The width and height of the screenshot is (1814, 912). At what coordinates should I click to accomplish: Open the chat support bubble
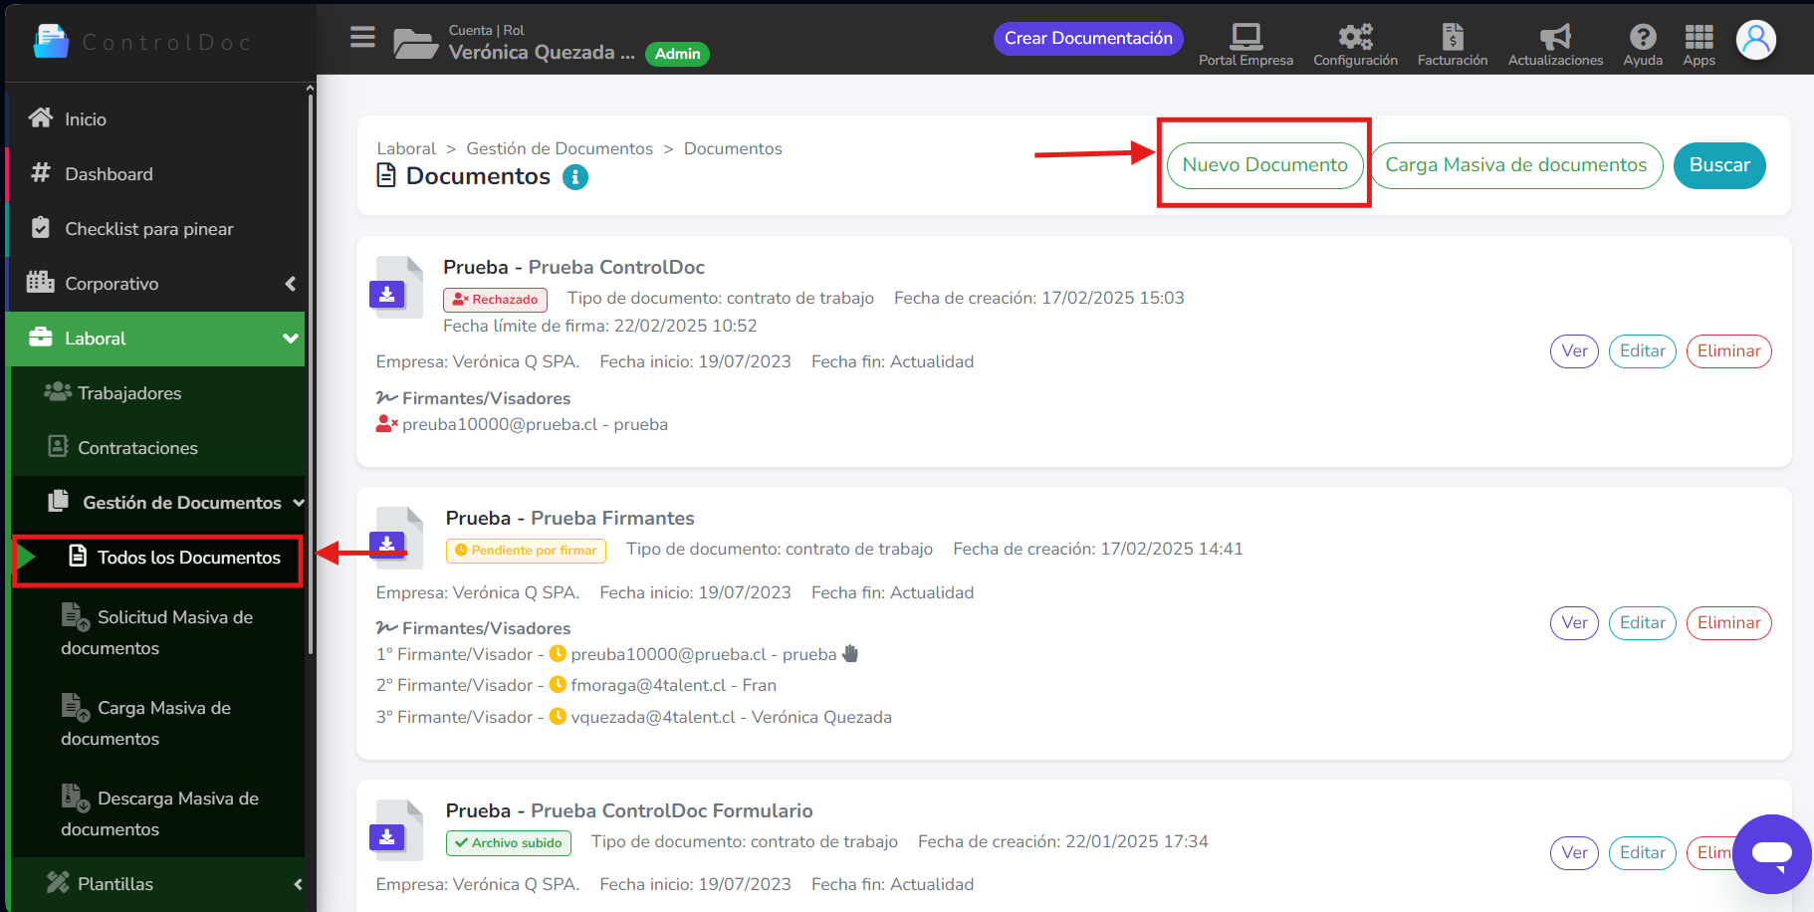(1772, 854)
